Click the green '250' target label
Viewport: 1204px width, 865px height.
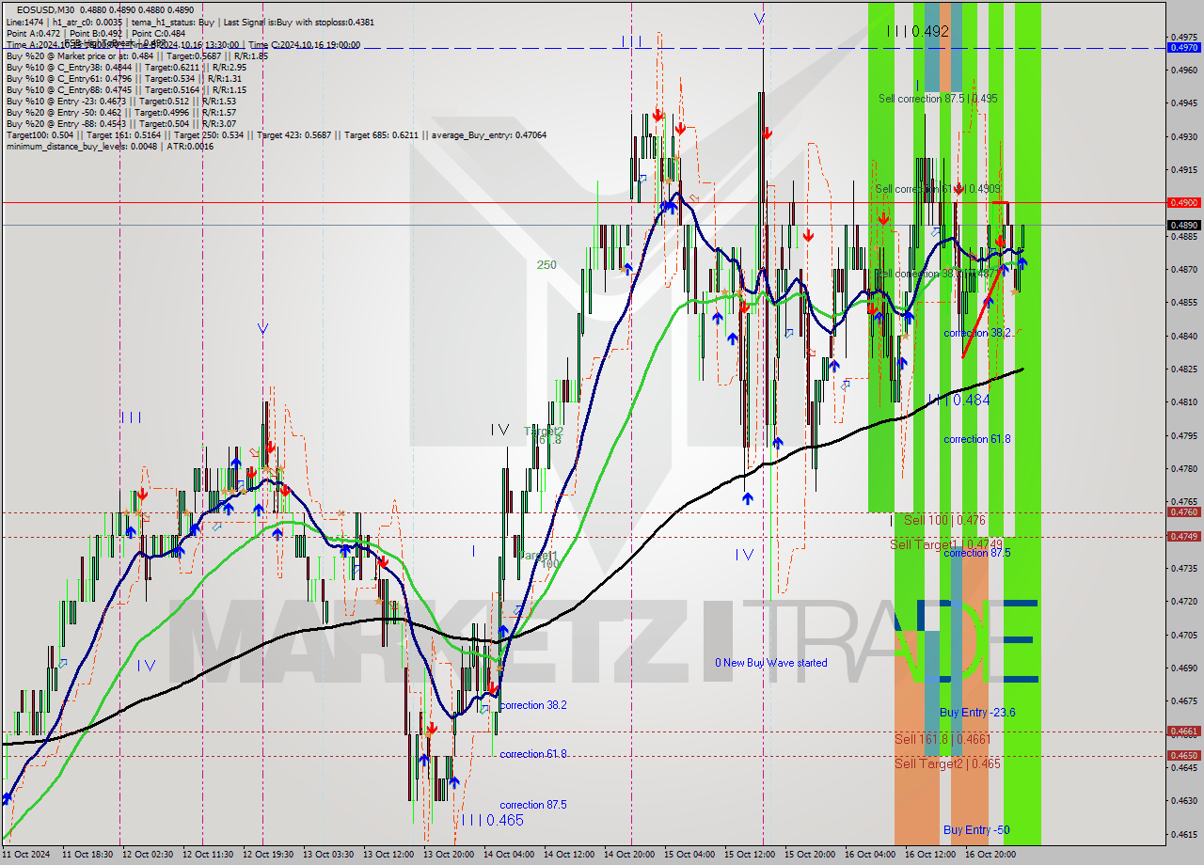click(547, 265)
